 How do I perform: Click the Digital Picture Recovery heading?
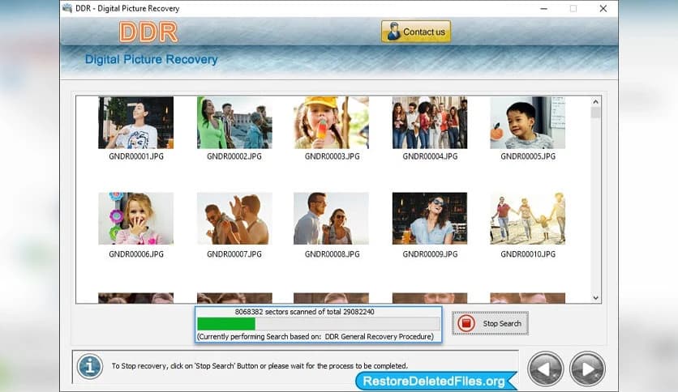click(152, 60)
